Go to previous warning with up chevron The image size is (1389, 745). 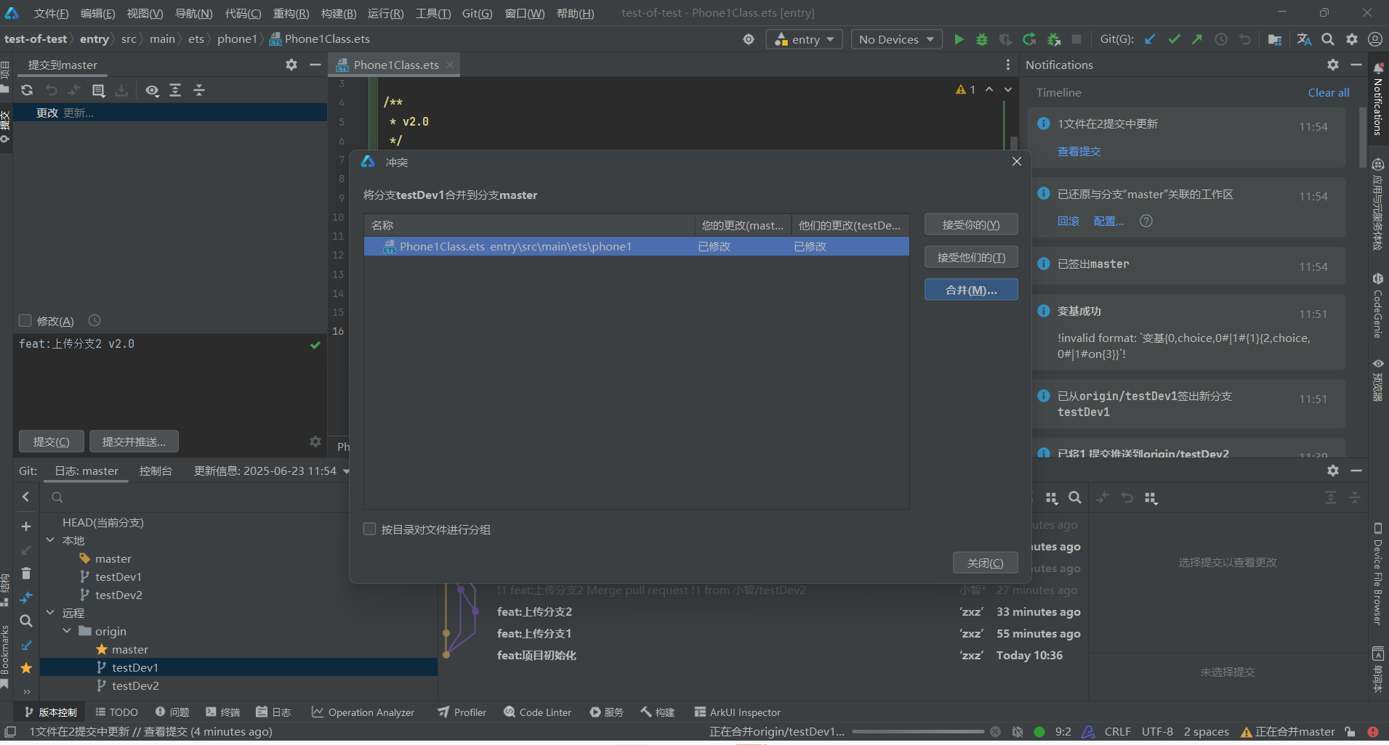tap(989, 89)
